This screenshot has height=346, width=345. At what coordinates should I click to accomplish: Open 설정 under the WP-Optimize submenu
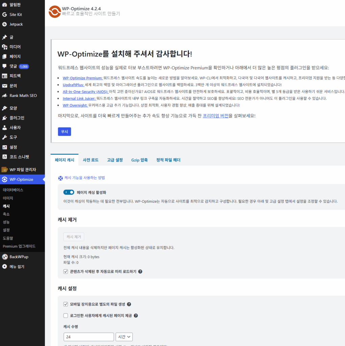[x=6, y=230]
